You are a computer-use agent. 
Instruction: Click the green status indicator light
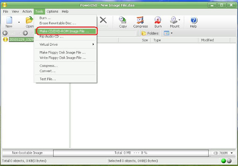(223, 161)
